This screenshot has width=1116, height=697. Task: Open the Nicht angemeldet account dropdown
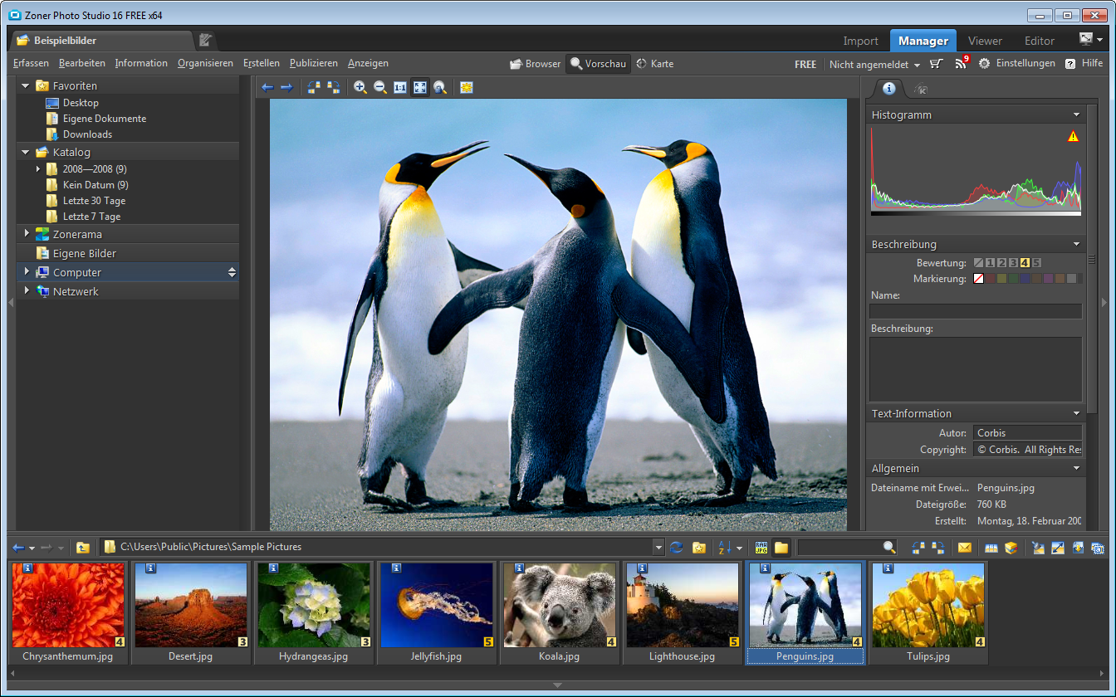tap(875, 64)
